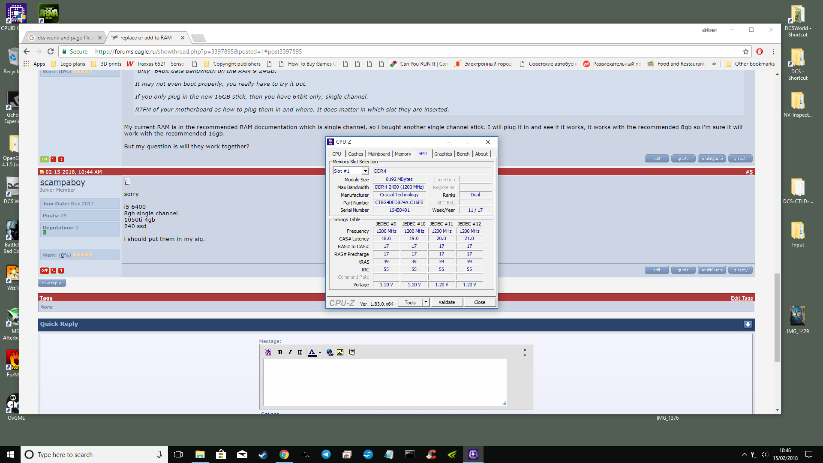Click the Chrome reload icon
823x463 pixels.
coord(51,51)
